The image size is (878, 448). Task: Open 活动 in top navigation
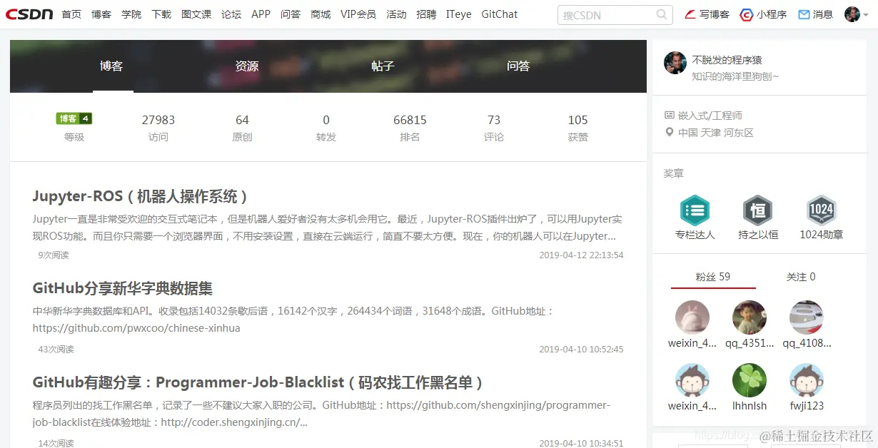coord(396,14)
